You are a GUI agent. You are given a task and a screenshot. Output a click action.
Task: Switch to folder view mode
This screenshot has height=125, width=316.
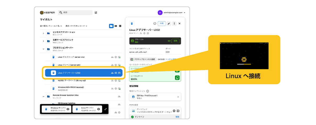pyautogui.click(x=111, y=26)
